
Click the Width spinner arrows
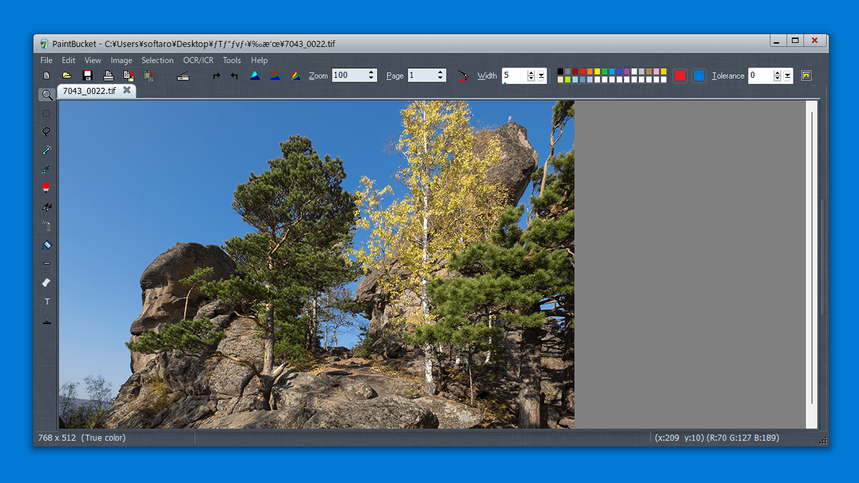[531, 76]
